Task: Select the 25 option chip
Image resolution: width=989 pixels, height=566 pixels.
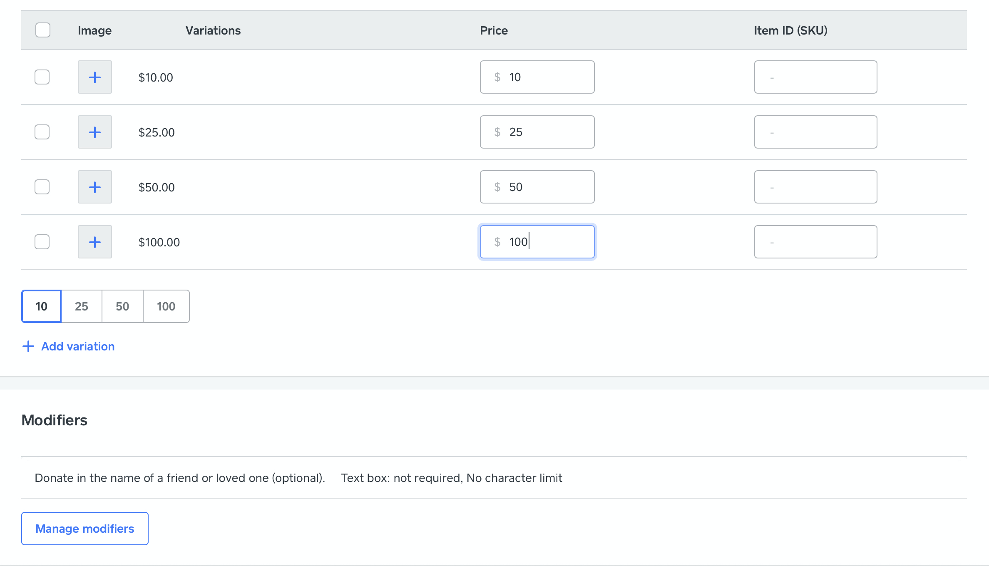Action: click(82, 306)
